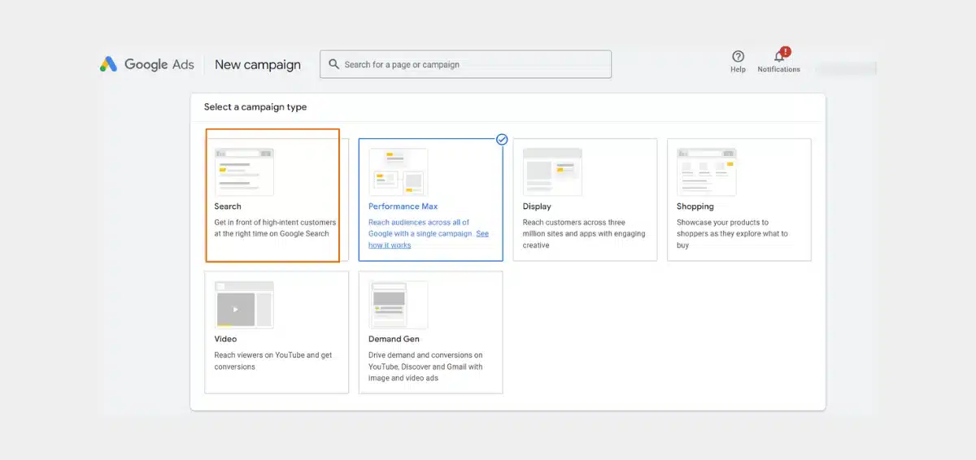Click the Search campaign illustration
Viewport: 976px width, 460px height.
point(244,171)
